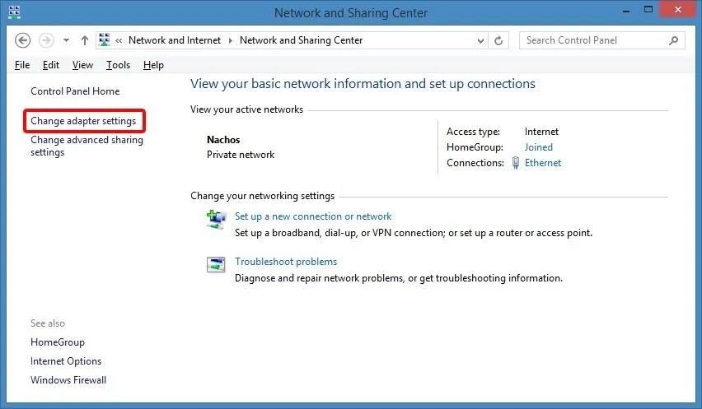Image resolution: width=702 pixels, height=409 pixels.
Task: Open the Edit menu
Action: 51,65
